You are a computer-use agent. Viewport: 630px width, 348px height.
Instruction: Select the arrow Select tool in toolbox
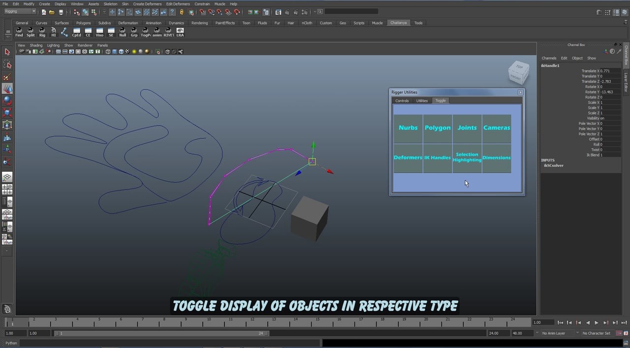point(7,51)
